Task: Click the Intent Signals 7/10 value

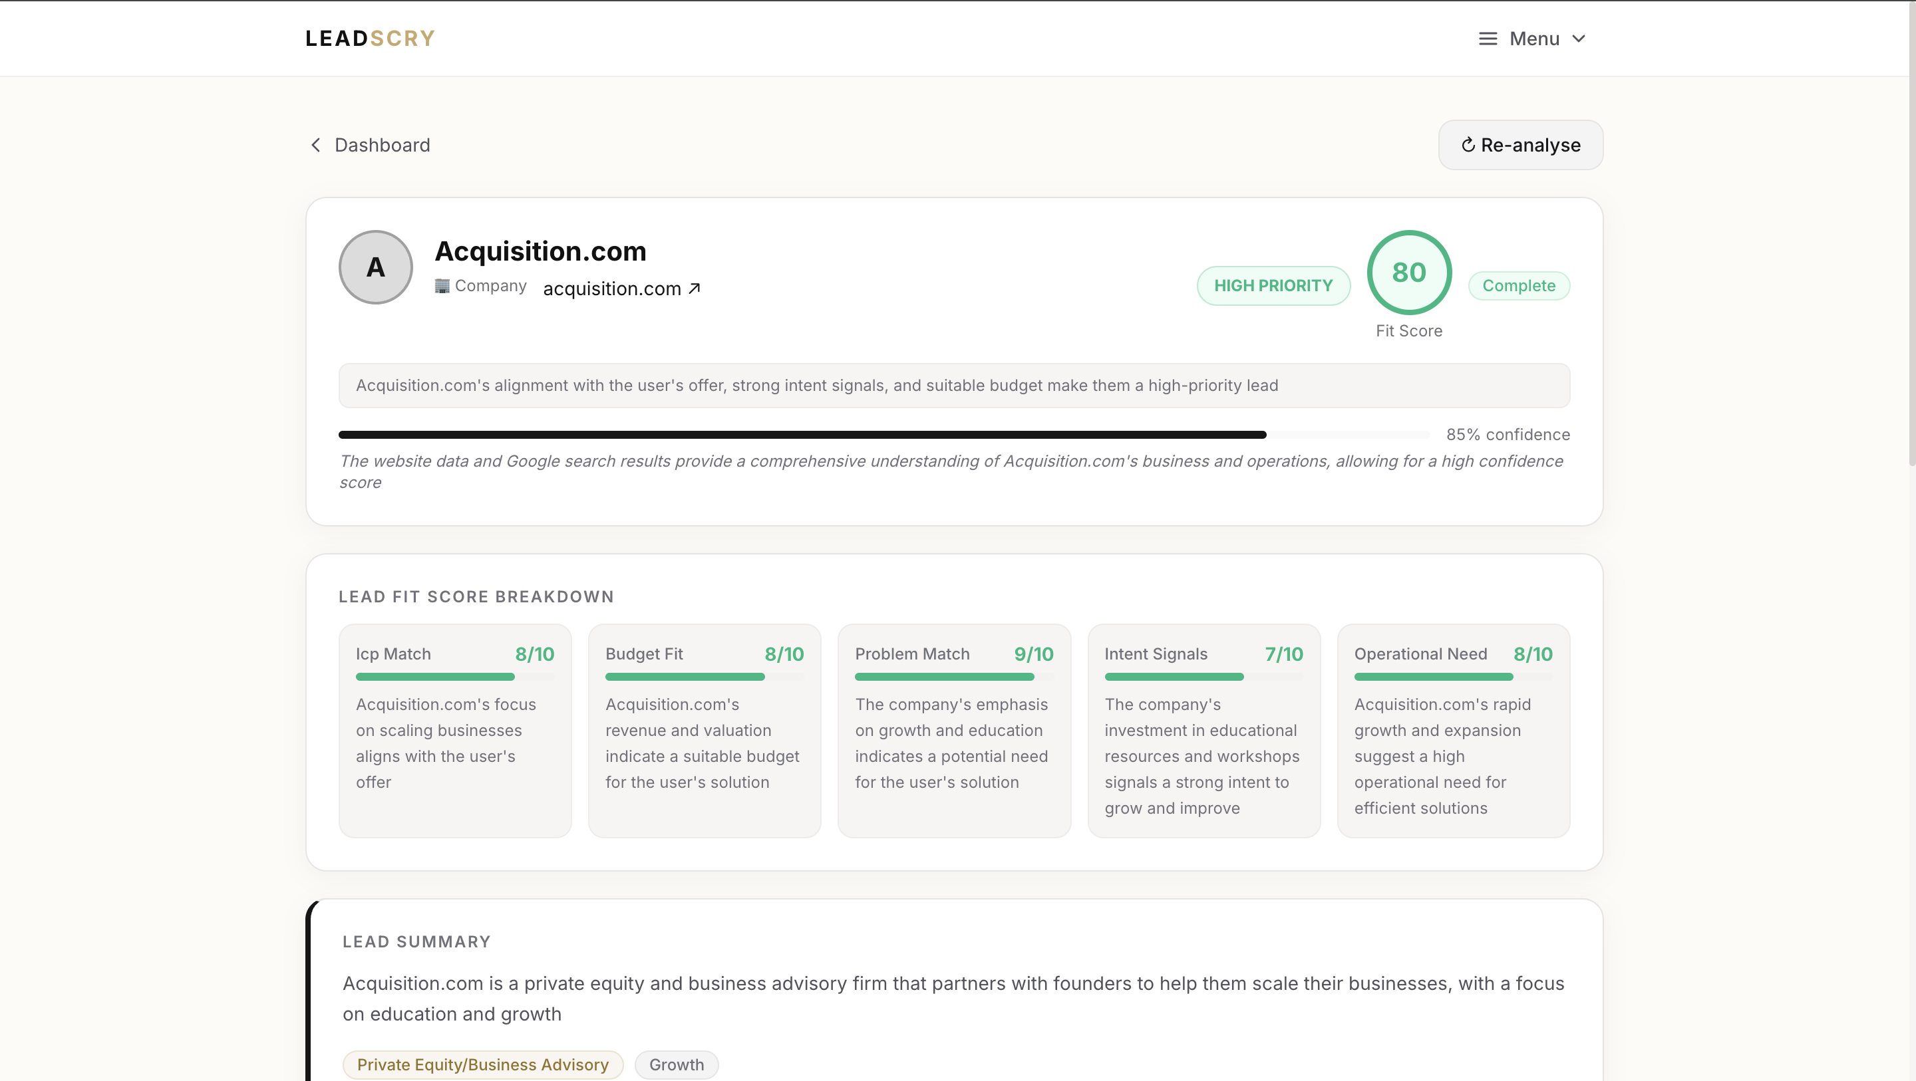Action: pos(1284,654)
